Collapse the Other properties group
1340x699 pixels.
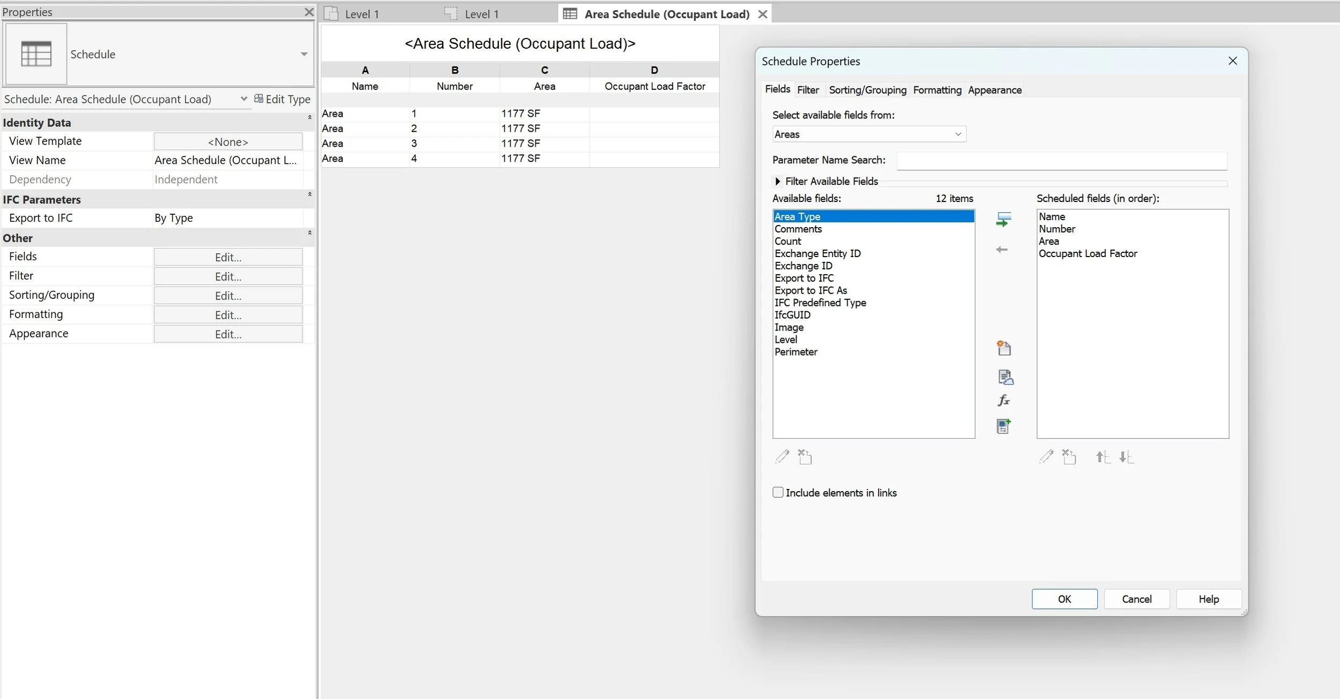(x=310, y=233)
